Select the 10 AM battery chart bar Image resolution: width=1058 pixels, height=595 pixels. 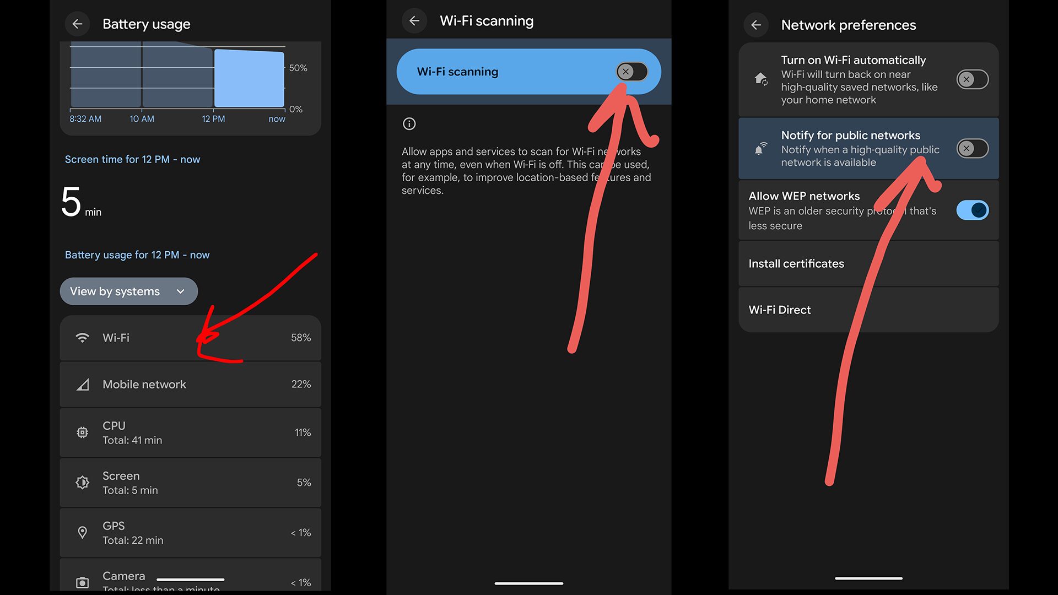point(177,77)
